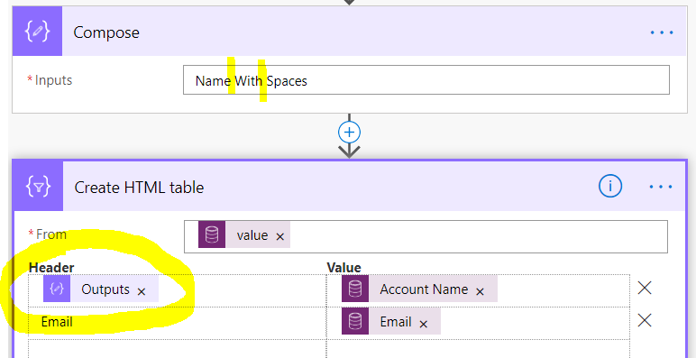Click the Email header text cell
The height and width of the screenshot is (358, 696).
(178, 323)
